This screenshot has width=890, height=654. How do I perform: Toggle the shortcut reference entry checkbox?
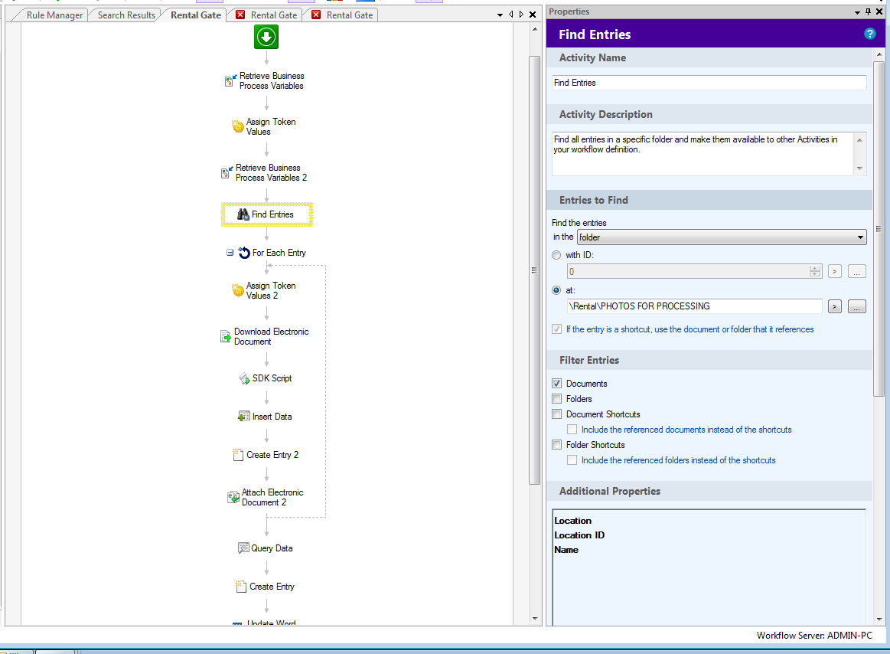pyautogui.click(x=557, y=329)
